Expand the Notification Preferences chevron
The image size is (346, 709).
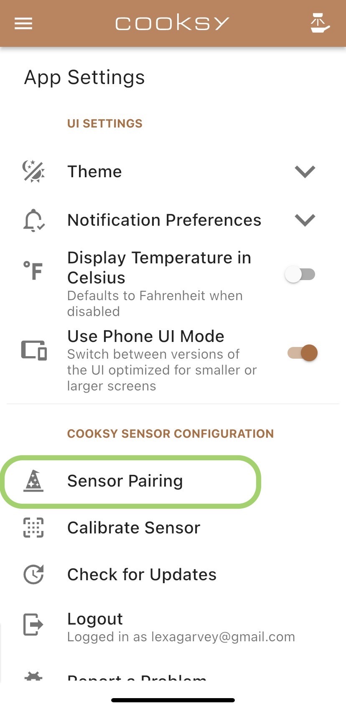(x=305, y=220)
